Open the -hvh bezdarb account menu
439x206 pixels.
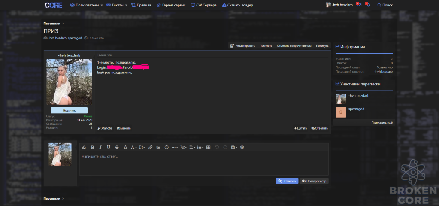(339, 5)
